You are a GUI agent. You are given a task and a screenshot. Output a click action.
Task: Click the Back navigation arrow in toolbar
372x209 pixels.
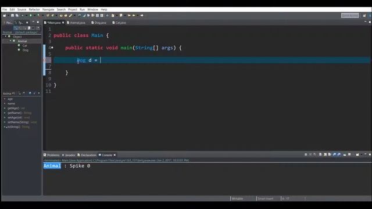pyautogui.click(x=134, y=16)
